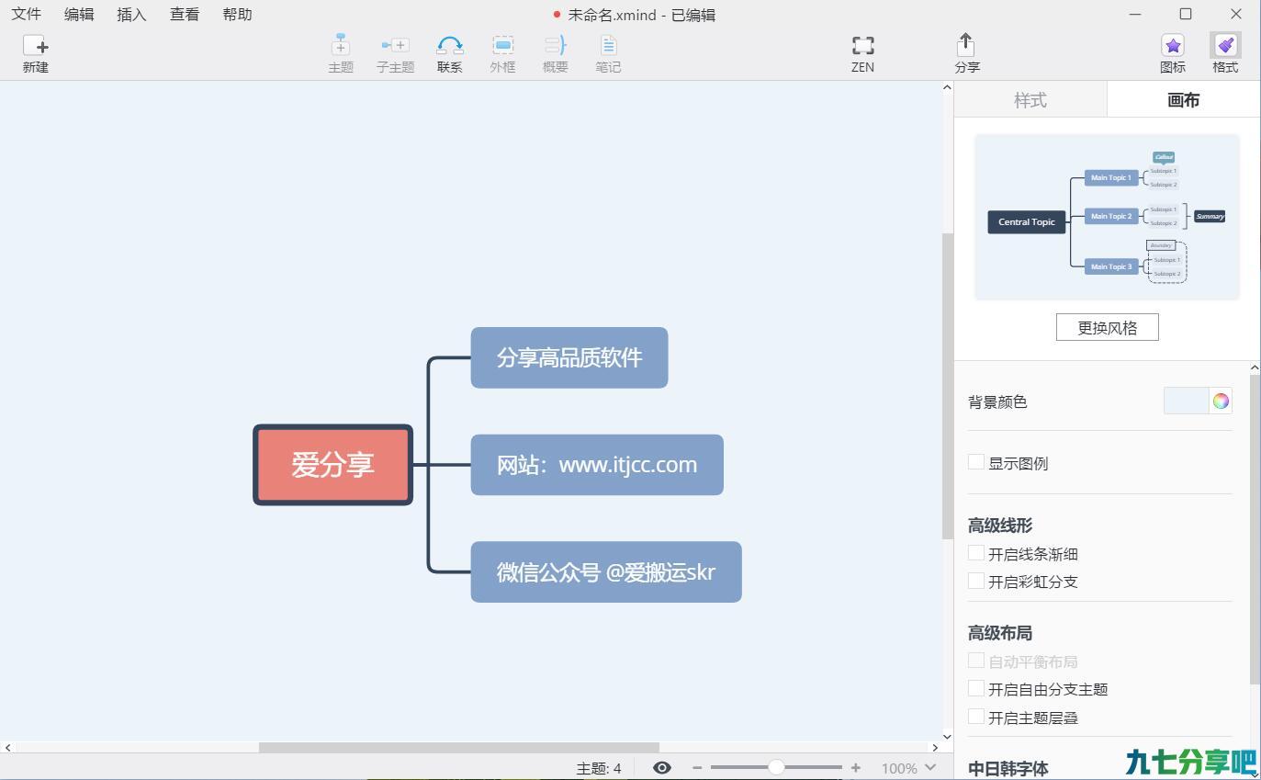
Task: Open the 查看 menu
Action: (x=185, y=15)
